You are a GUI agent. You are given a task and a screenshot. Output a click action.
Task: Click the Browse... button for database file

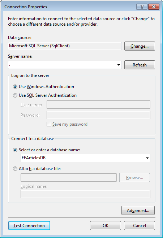pos(134,178)
